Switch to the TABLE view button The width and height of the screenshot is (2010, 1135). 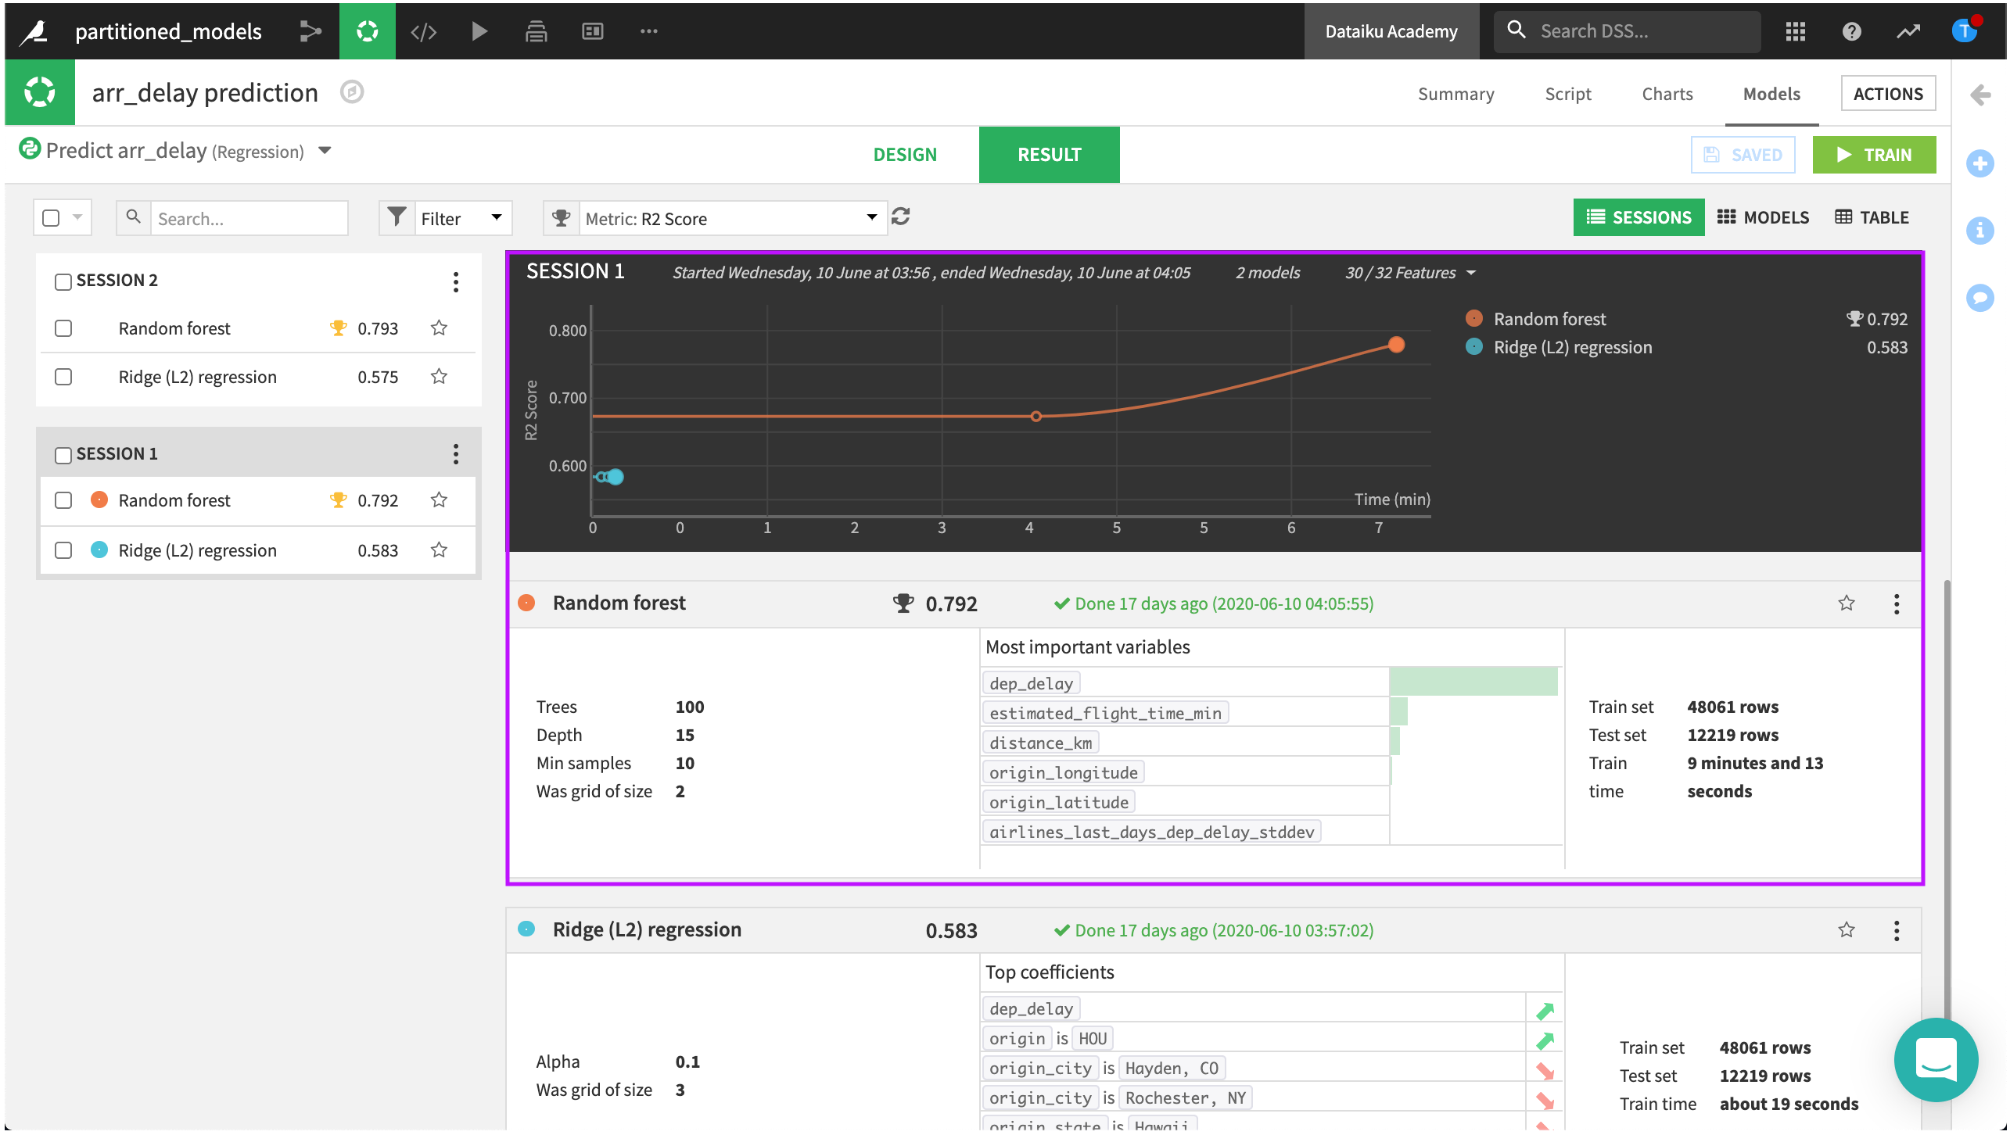click(x=1872, y=217)
